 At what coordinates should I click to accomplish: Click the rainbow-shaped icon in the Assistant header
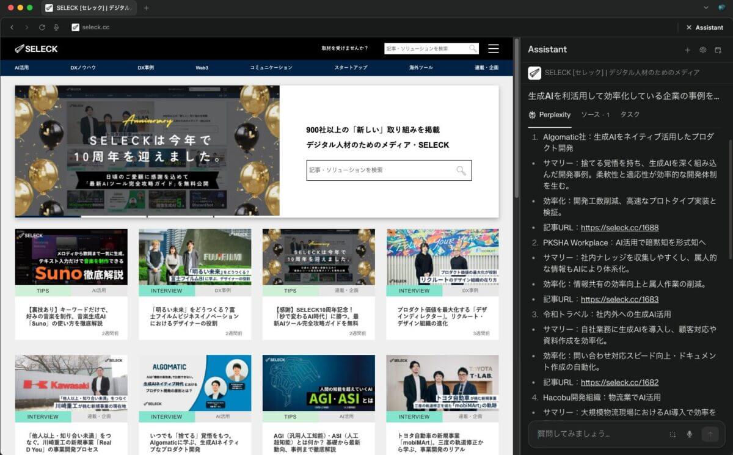click(702, 50)
